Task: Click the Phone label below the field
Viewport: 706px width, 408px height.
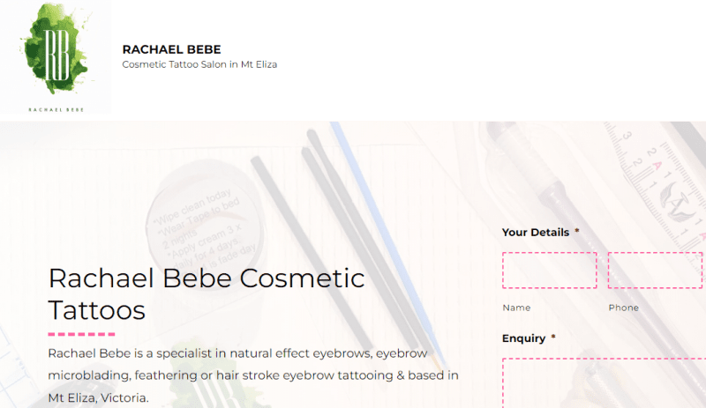Action: tap(624, 308)
